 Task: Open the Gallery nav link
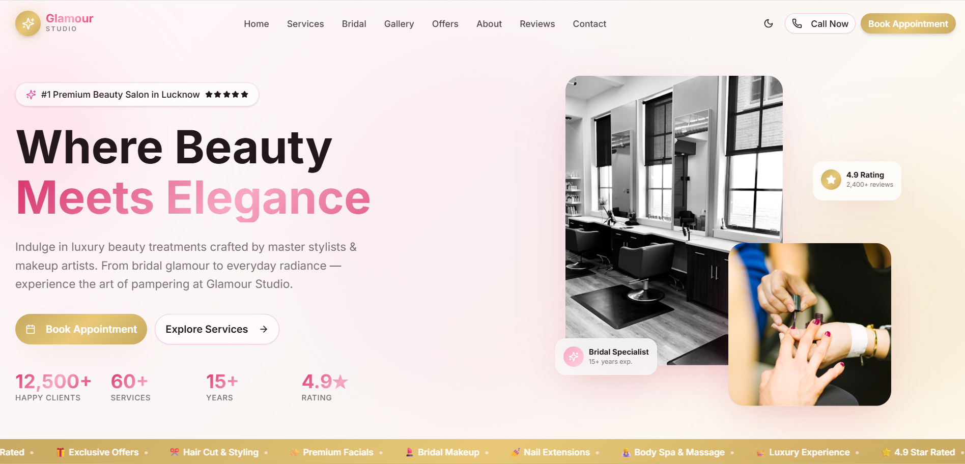tap(399, 24)
